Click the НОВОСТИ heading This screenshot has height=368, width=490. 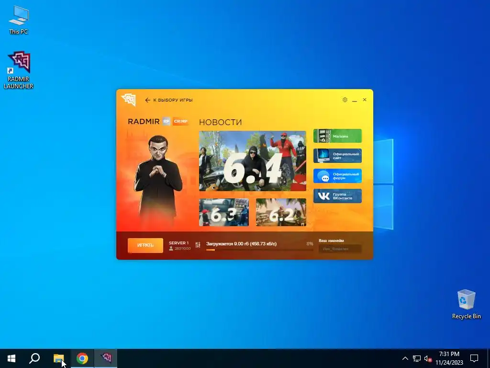click(220, 122)
